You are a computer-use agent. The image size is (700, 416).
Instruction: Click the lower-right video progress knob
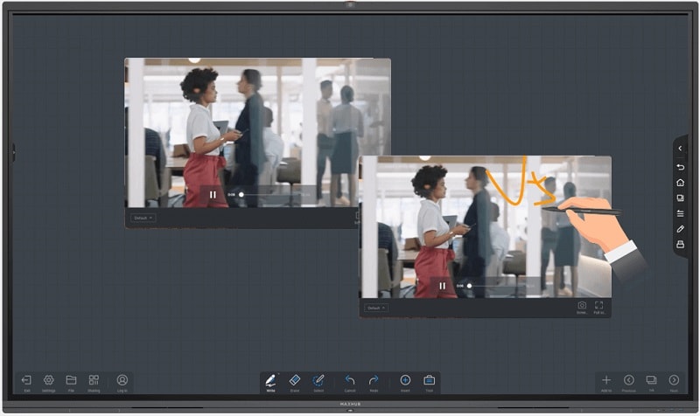tap(469, 286)
